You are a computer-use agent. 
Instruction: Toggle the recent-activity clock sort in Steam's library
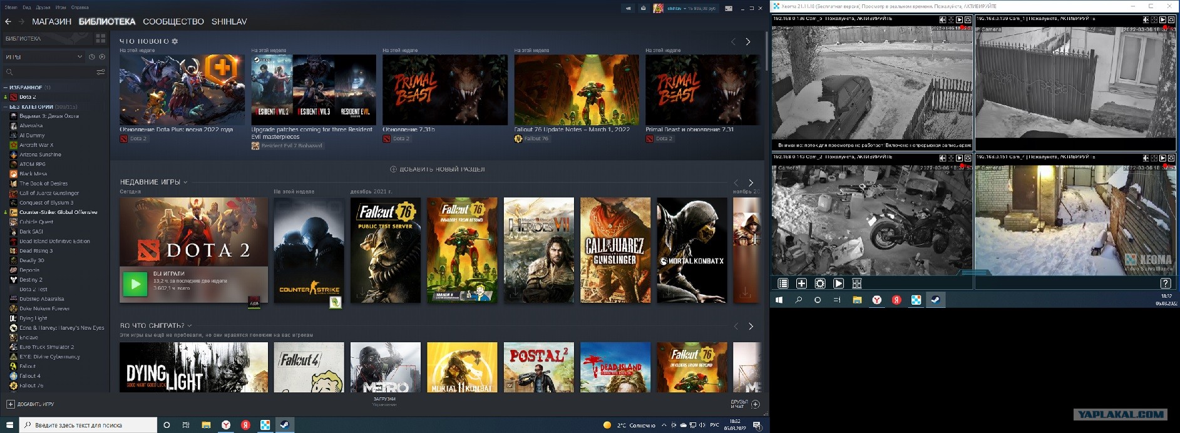pyautogui.click(x=92, y=57)
